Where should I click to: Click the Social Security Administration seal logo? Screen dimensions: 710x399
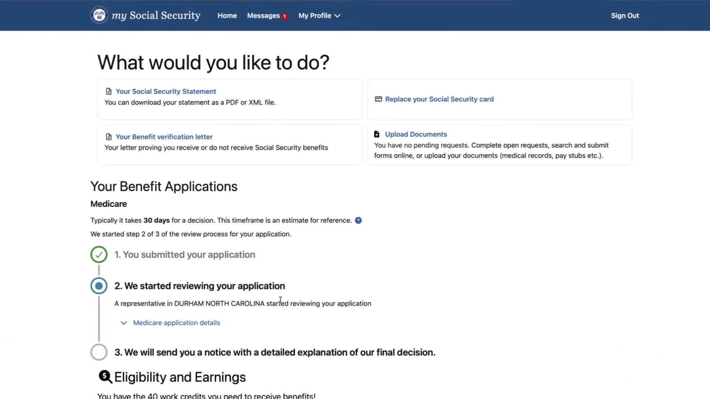coord(99,15)
